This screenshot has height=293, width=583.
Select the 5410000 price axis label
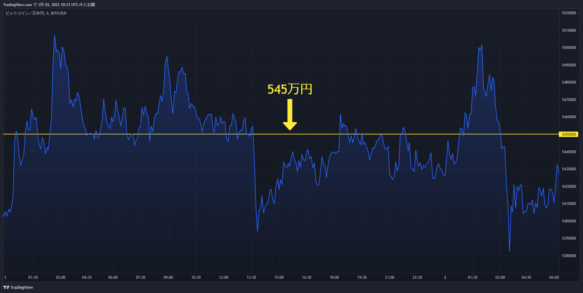coord(569,204)
